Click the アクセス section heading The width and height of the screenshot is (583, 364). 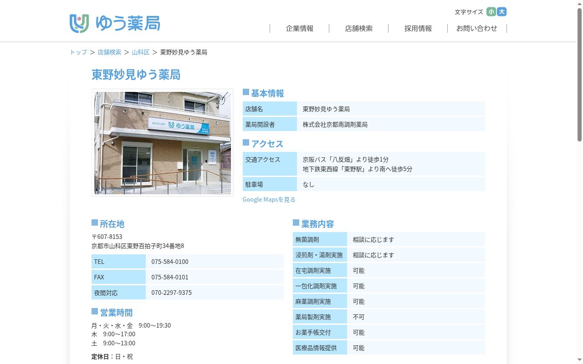point(267,144)
